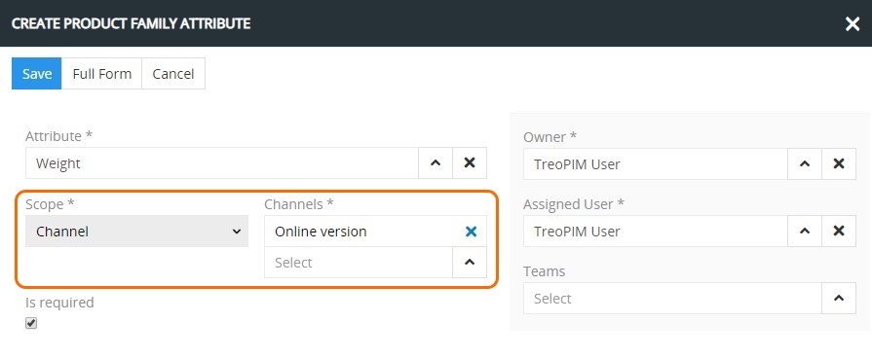Focus the Channels Select input field
872x358 pixels.
click(x=359, y=262)
